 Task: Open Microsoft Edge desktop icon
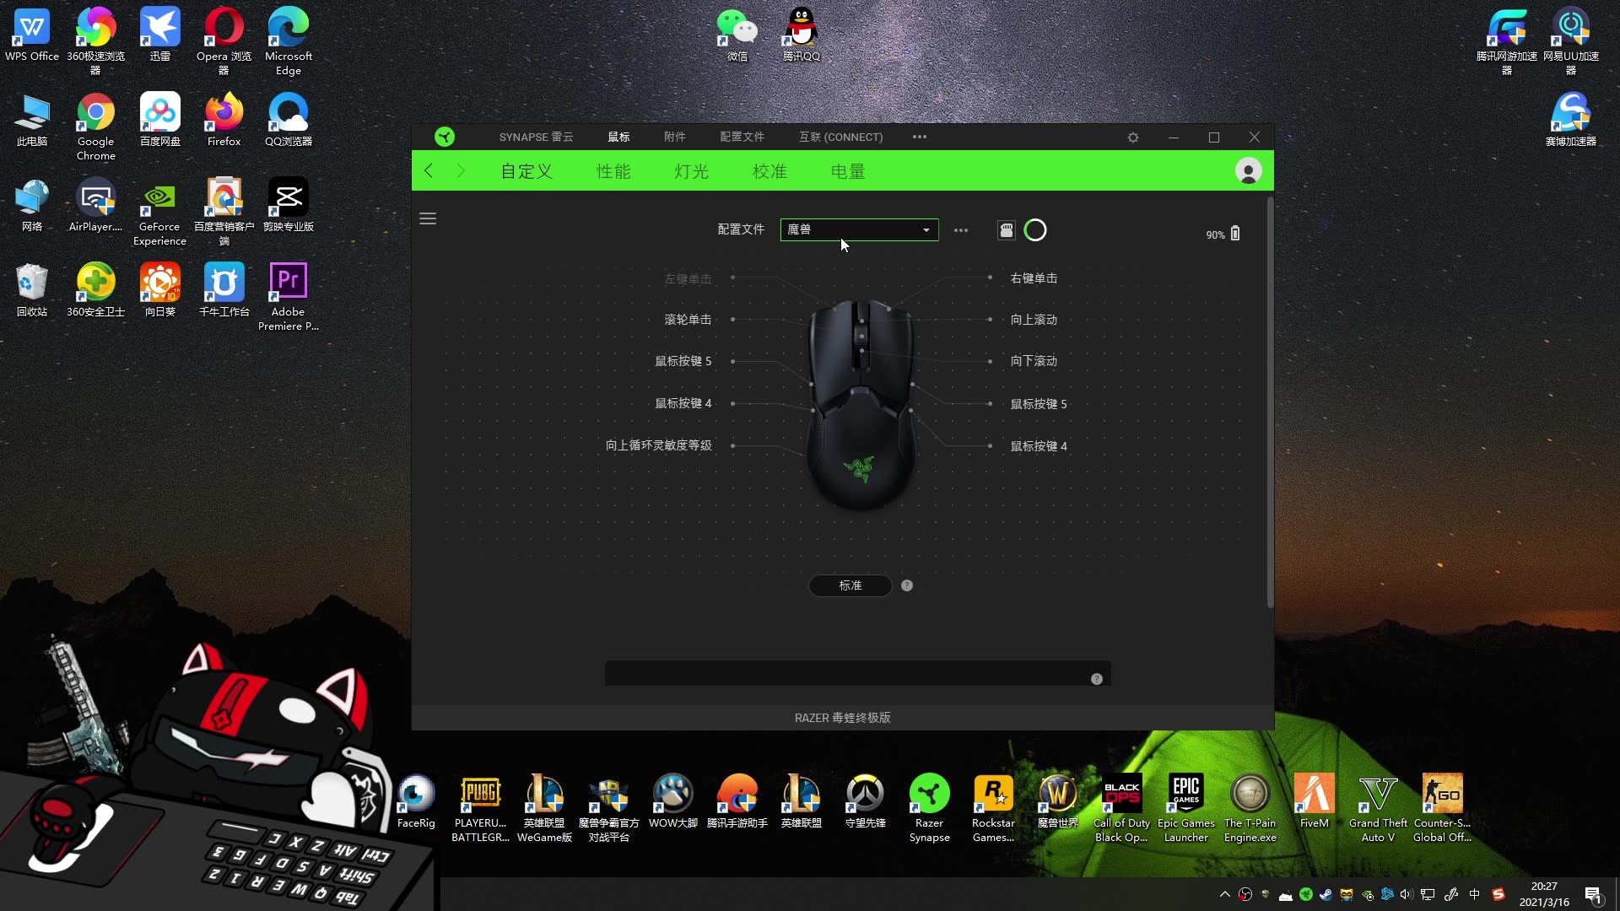(289, 41)
